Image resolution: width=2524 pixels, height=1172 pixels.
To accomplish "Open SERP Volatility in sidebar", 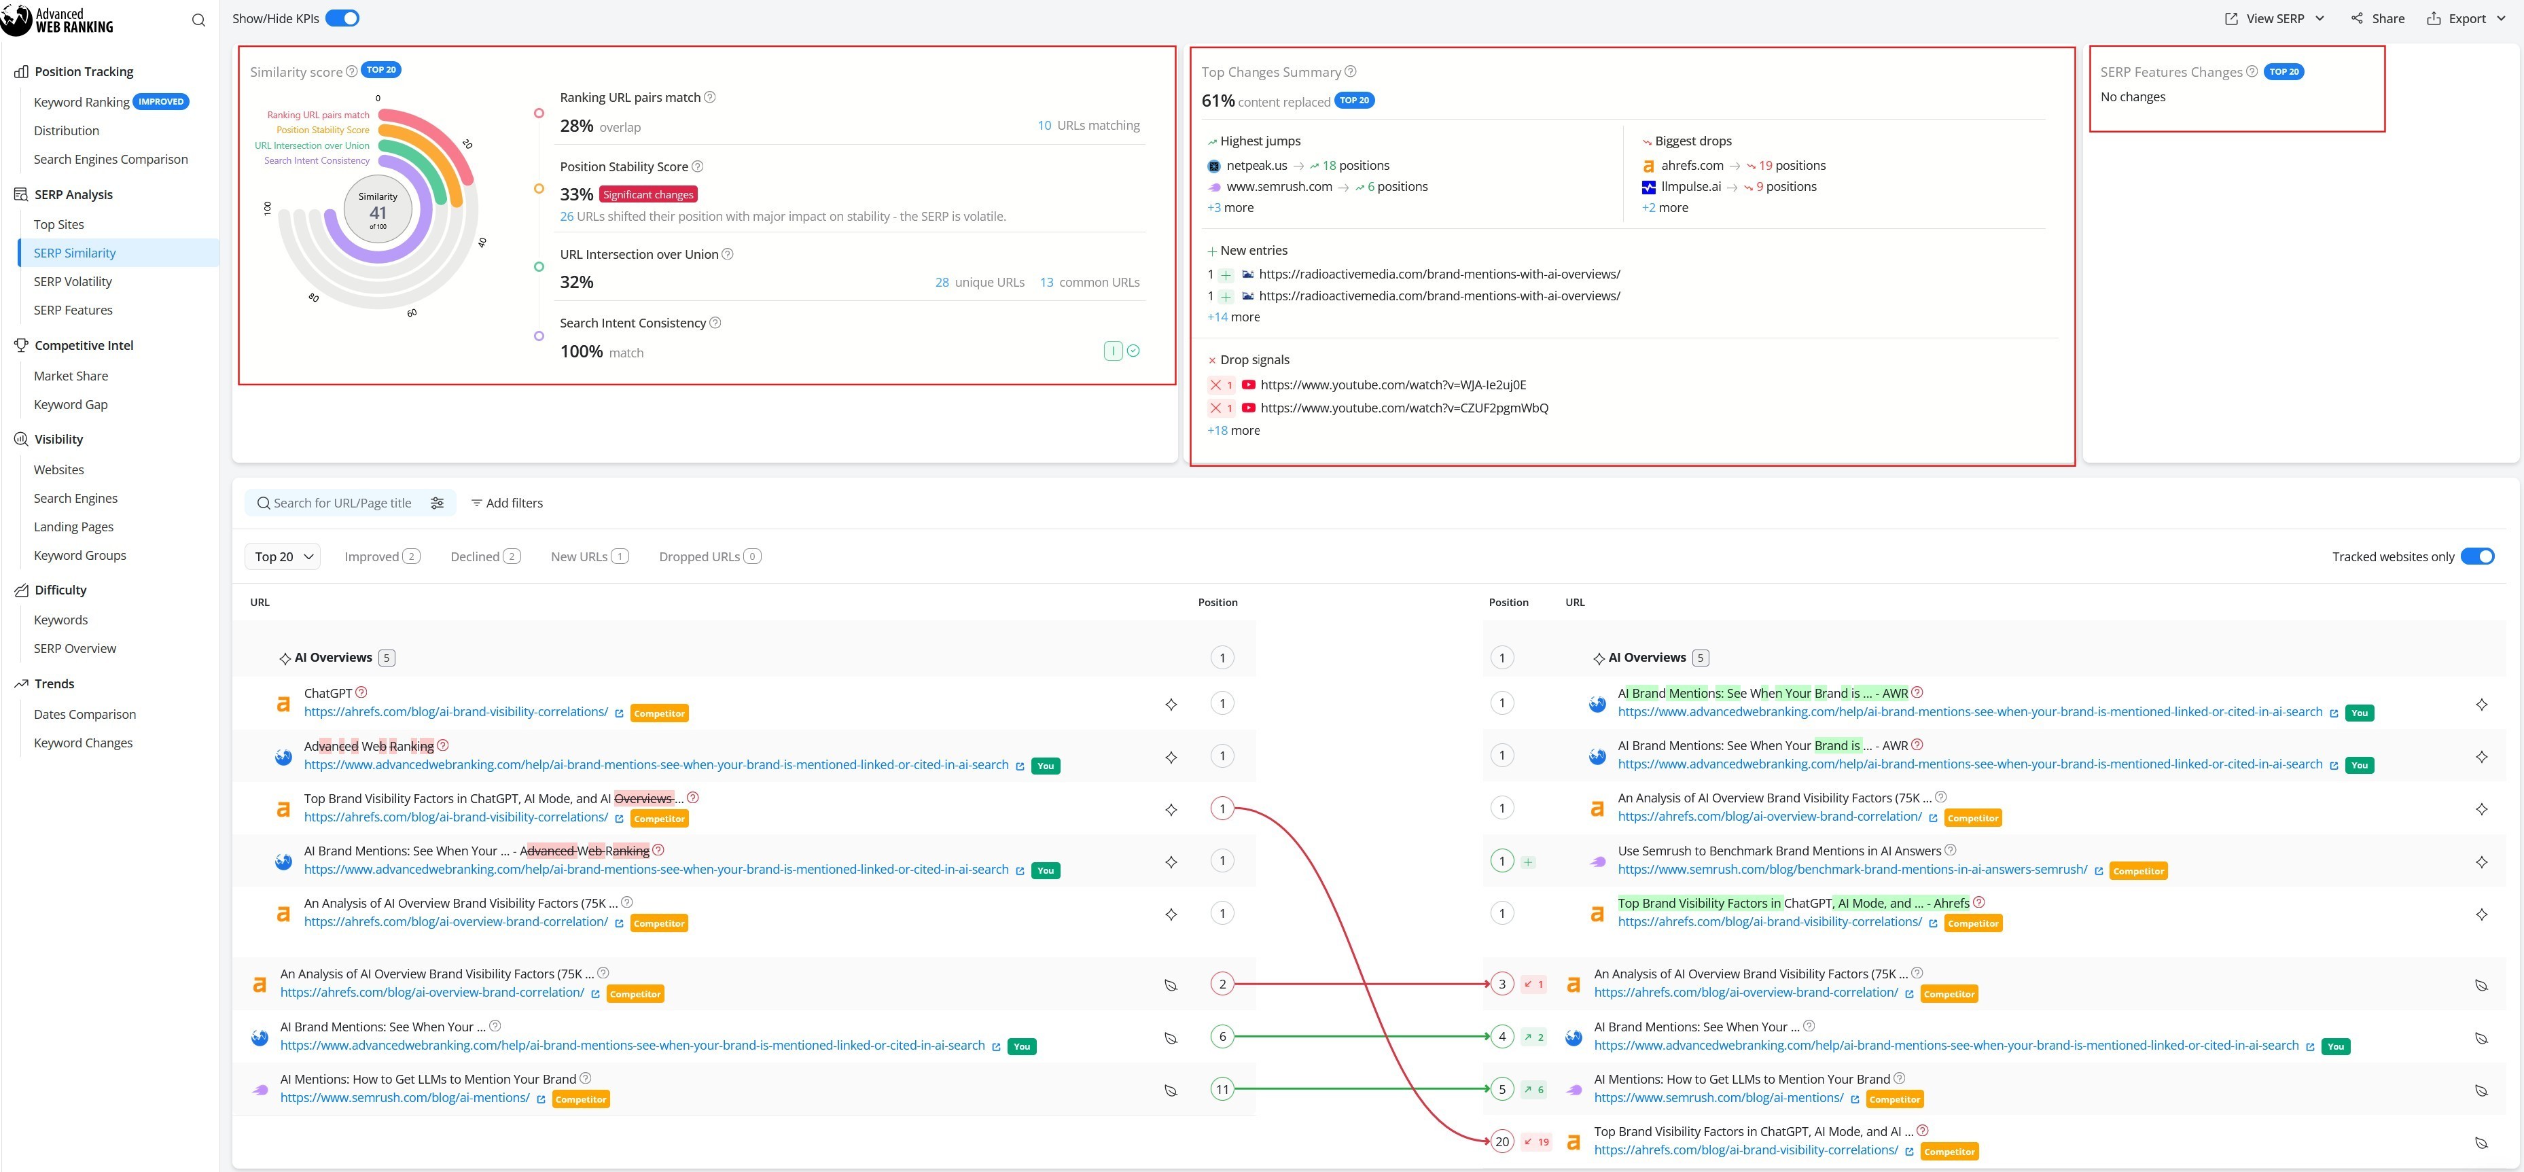I will (x=73, y=281).
